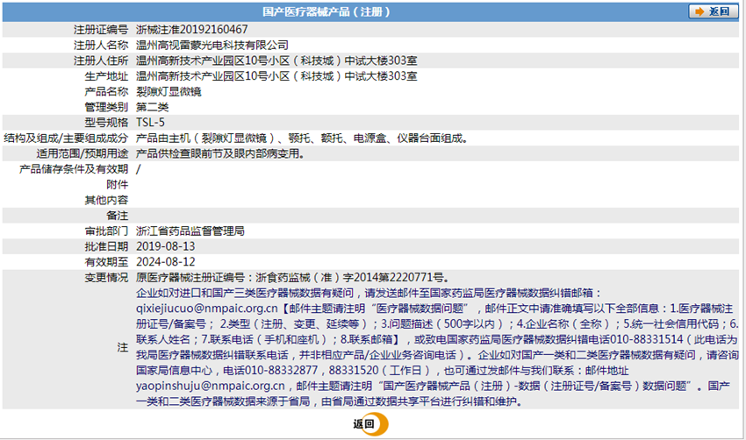Image resolution: width=746 pixels, height=440 pixels.
Task: Click the label 注册人名称
Action: (x=101, y=46)
